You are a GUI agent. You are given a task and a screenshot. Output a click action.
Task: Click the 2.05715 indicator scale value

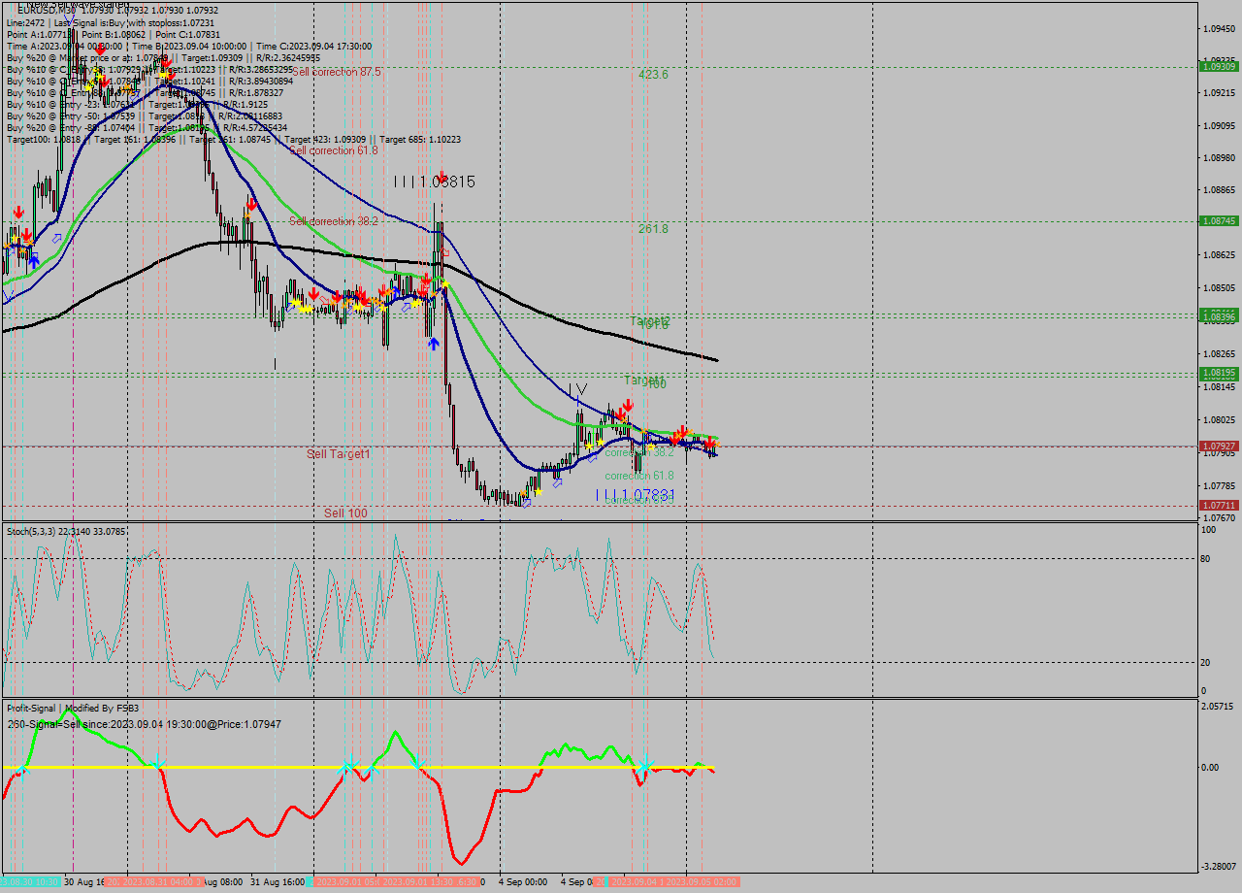(x=1220, y=707)
